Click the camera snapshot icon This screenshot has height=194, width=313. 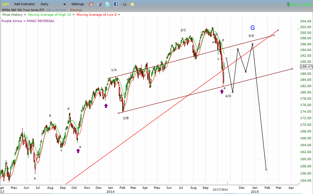coord(124,4)
